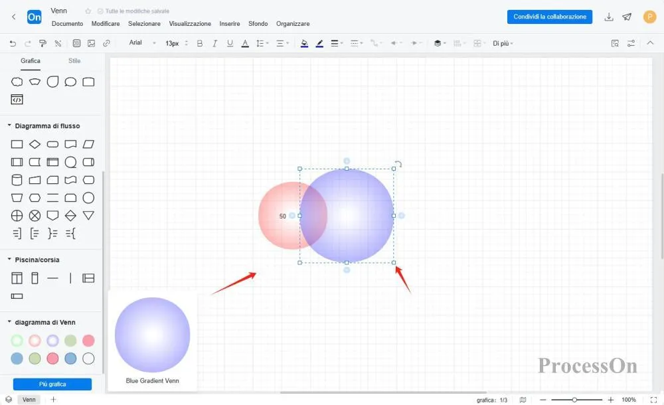Click Condividi la collaborazione button
The height and width of the screenshot is (405, 664).
[549, 17]
